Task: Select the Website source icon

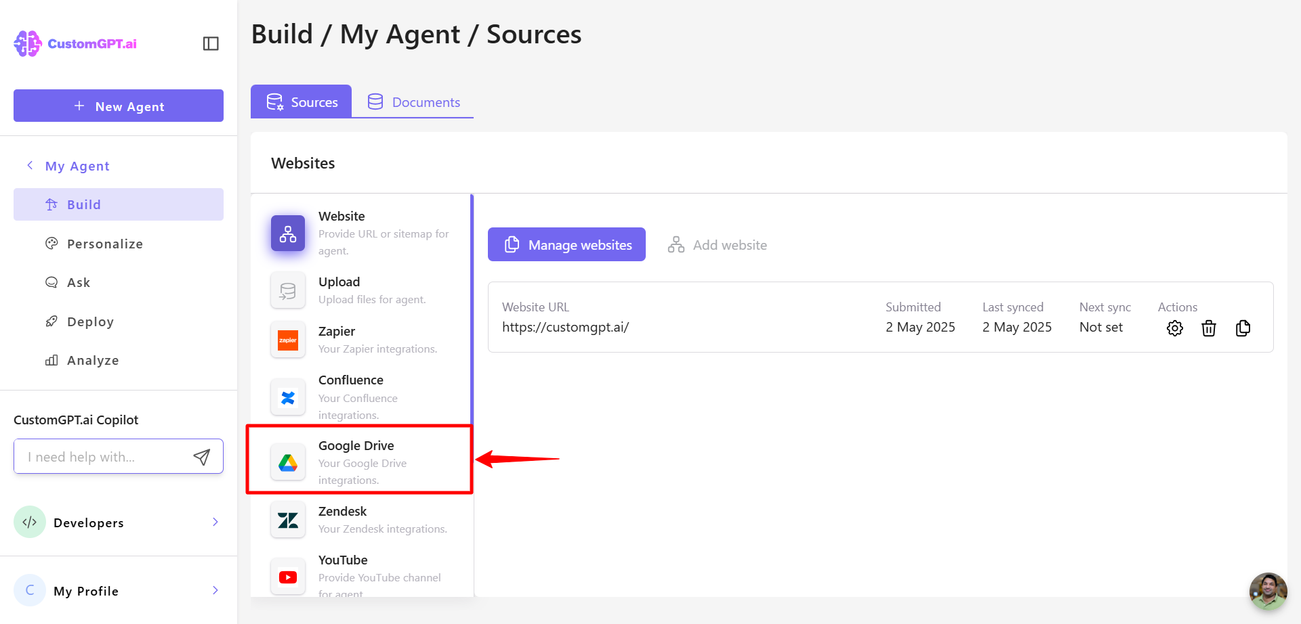Action: point(288,233)
